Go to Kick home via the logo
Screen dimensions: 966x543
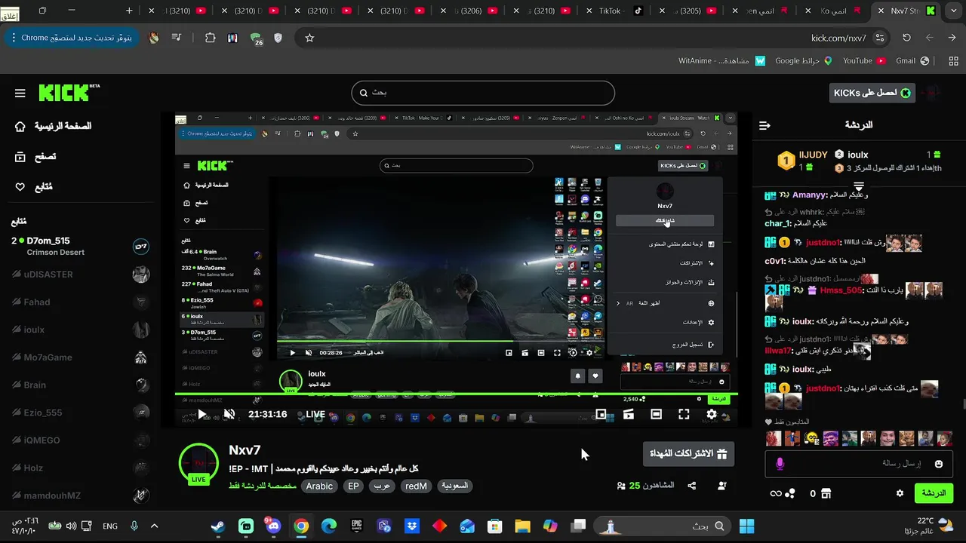(x=69, y=93)
